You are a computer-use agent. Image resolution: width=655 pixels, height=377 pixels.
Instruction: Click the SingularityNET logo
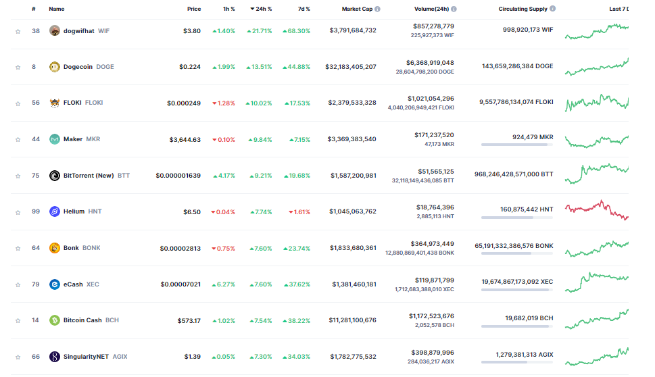[54, 357]
